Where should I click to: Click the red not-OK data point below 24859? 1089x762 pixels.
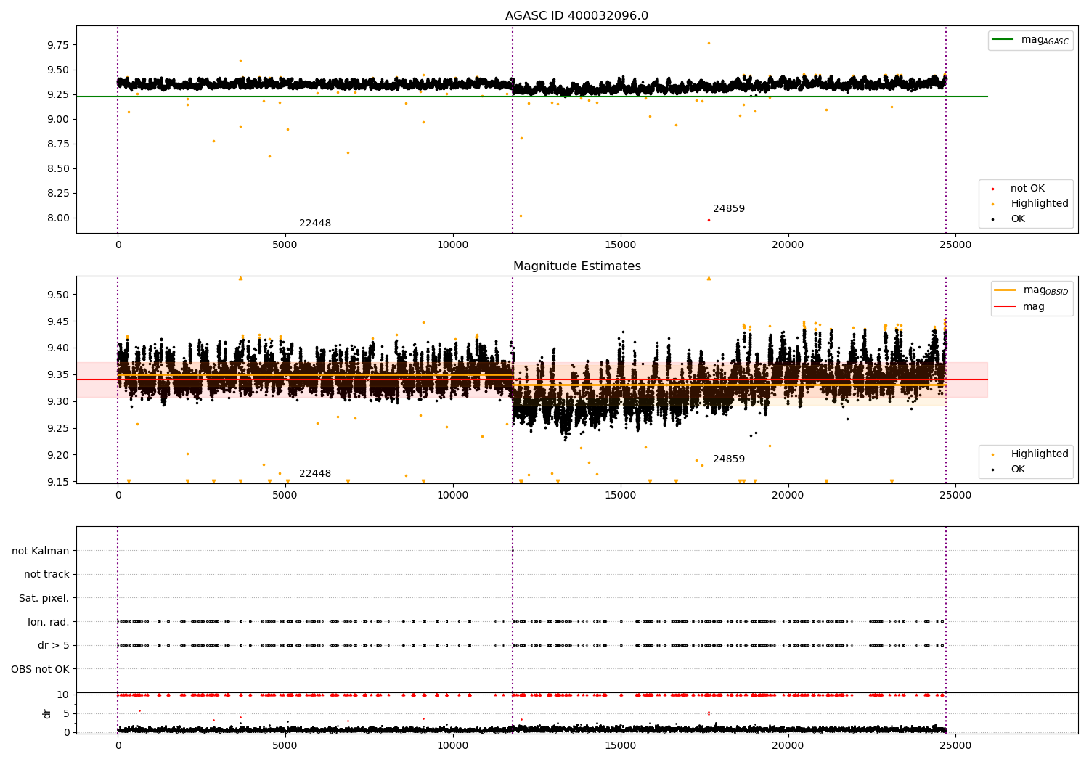point(709,220)
